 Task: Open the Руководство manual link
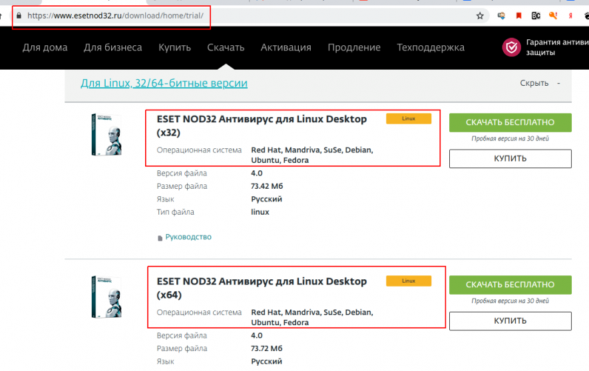[x=188, y=237]
